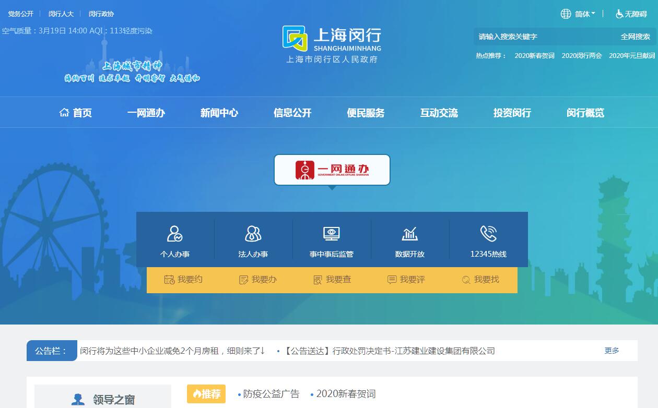Click the 上海闵行 logo icon
Viewport: 658px width, 408px height.
[295, 39]
